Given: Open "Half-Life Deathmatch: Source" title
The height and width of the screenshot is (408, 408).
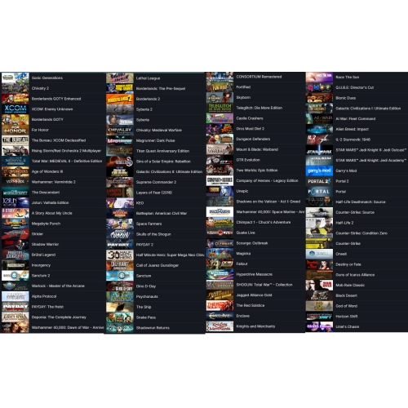Looking at the screenshot, I should pos(361,202).
